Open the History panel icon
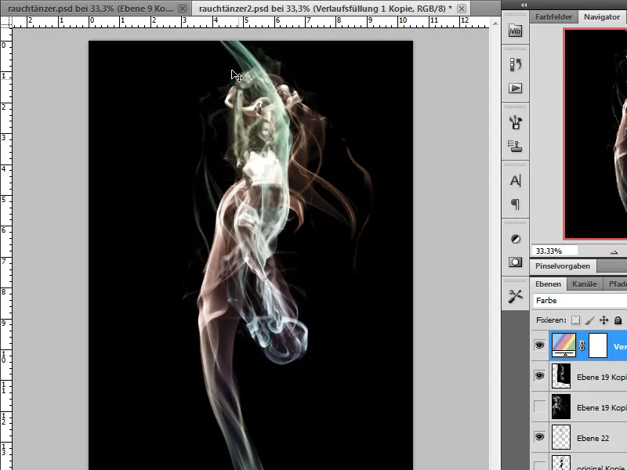Image resolution: width=627 pixels, height=470 pixels. tap(515, 64)
